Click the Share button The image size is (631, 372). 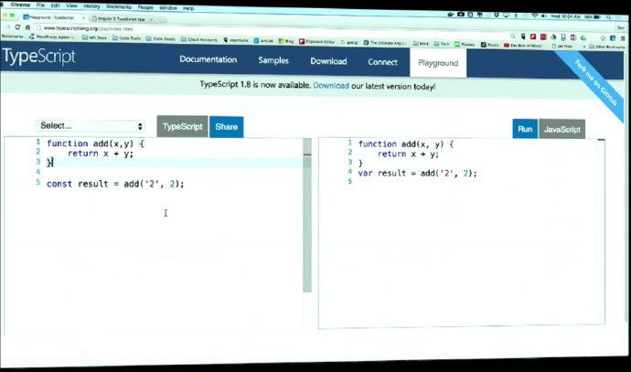click(x=226, y=127)
